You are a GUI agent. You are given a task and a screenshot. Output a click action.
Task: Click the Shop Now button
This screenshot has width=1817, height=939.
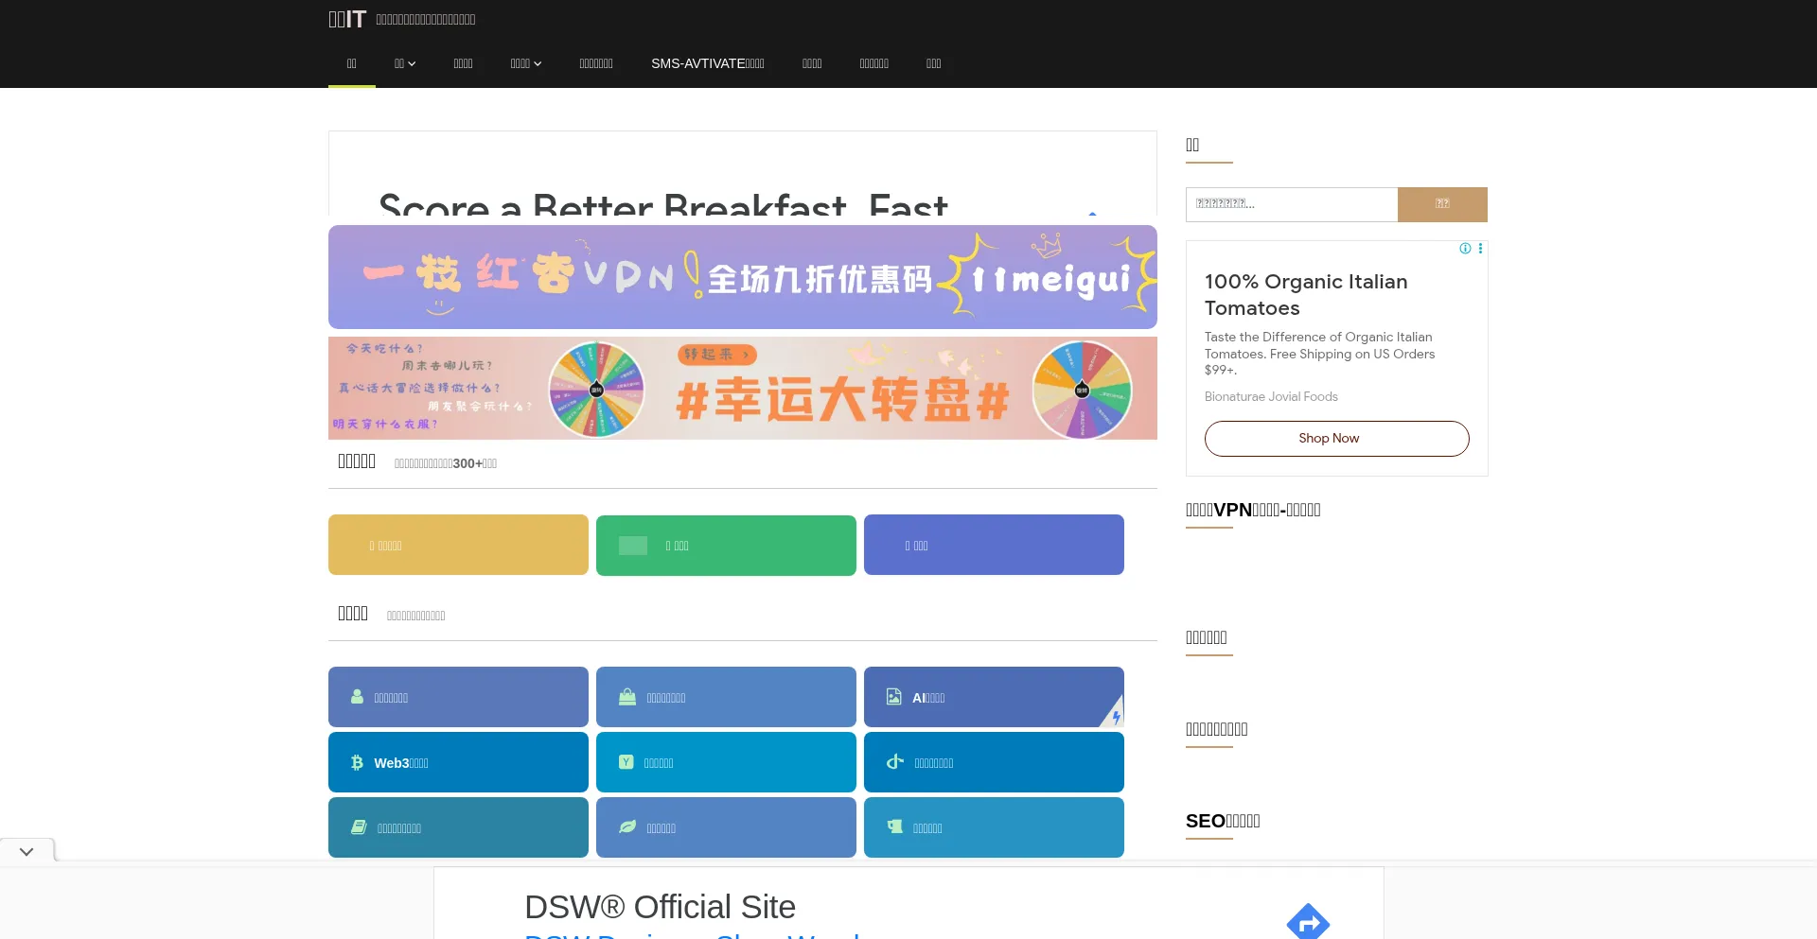tap(1336, 439)
